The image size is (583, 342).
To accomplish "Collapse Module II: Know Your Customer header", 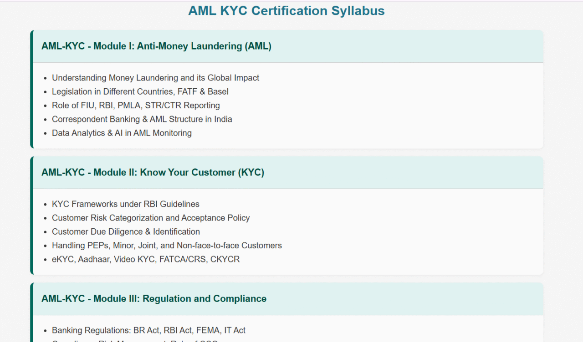I will click(153, 172).
